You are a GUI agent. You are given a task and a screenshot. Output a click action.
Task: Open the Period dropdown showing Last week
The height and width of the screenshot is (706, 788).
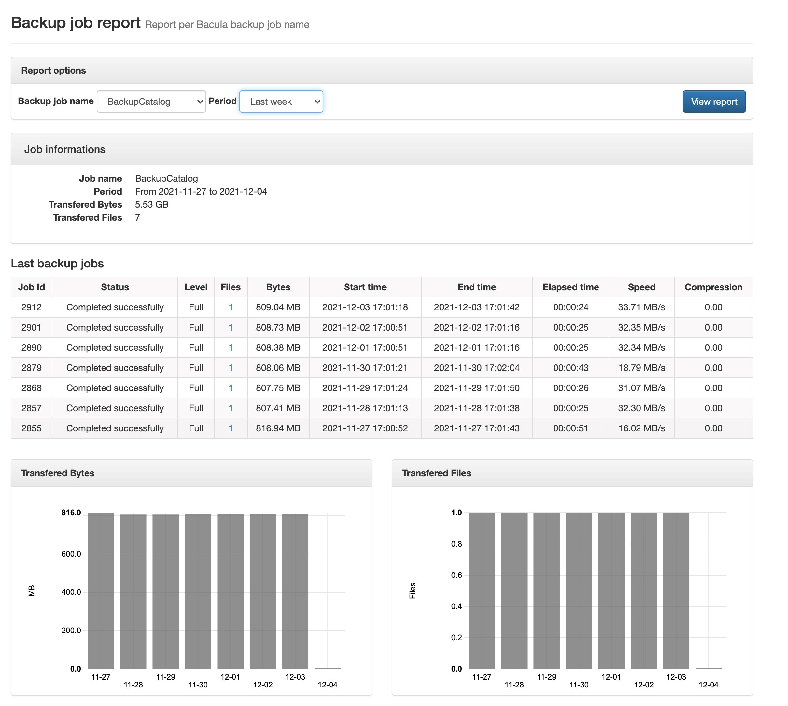click(x=281, y=102)
